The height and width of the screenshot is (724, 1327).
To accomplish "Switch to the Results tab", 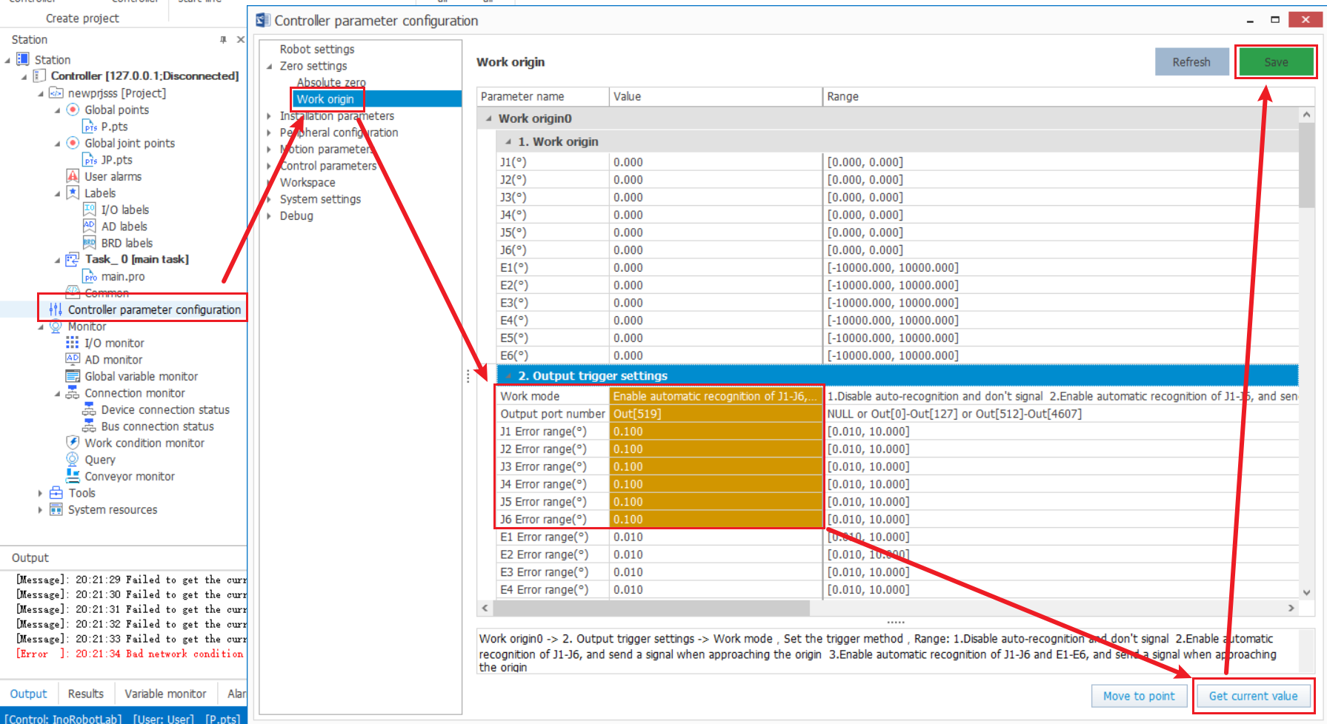I will (x=86, y=694).
